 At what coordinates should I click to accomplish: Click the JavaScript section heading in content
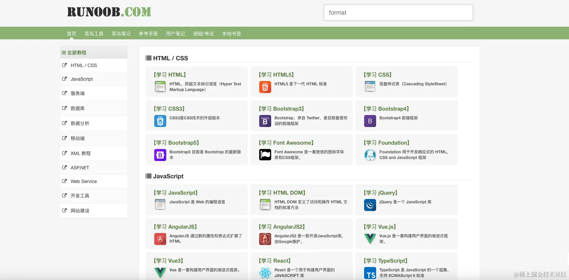165,176
